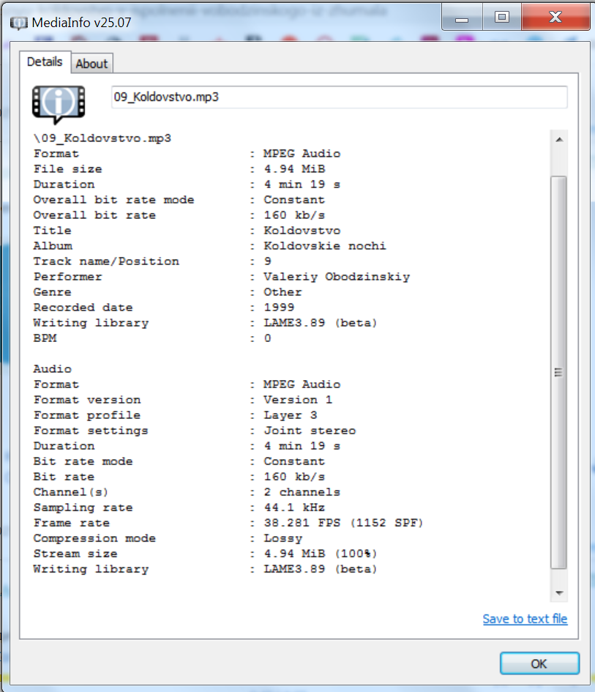Select the Details tab
Image resolution: width=595 pixels, height=692 pixels.
pos(45,62)
